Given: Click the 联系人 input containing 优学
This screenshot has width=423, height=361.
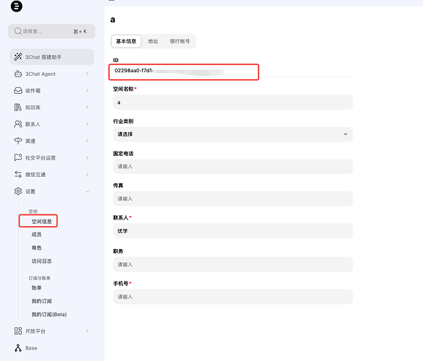Looking at the screenshot, I should [233, 231].
